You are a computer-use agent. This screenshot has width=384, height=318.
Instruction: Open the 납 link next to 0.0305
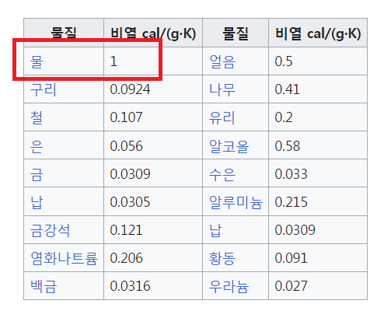pos(37,202)
